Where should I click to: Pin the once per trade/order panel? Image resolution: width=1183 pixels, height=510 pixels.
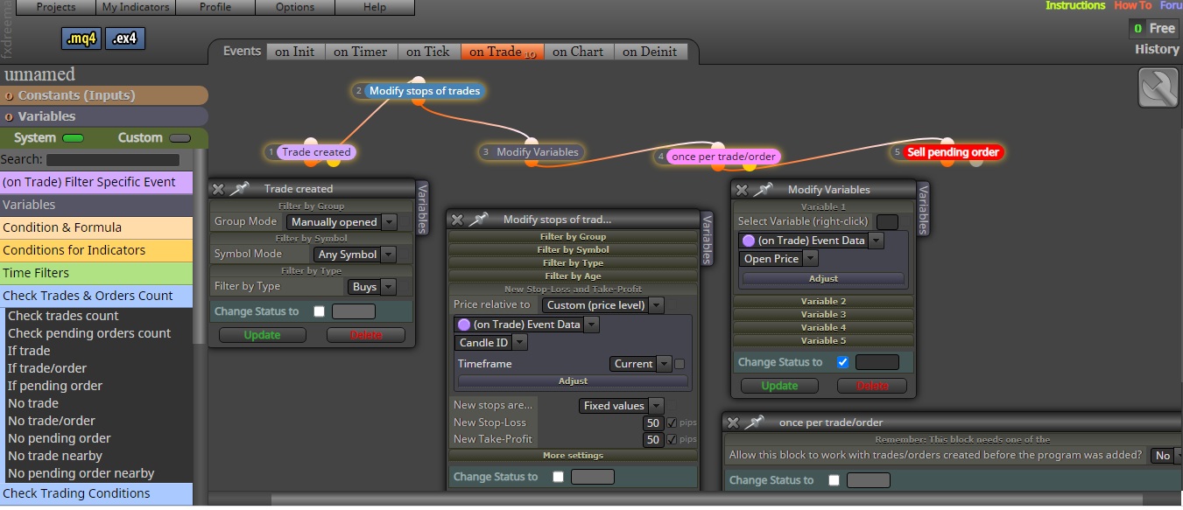click(754, 423)
